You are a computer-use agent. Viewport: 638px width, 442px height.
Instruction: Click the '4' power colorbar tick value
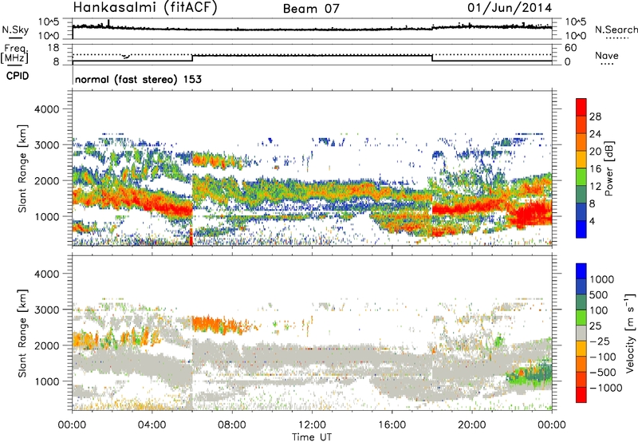(592, 221)
